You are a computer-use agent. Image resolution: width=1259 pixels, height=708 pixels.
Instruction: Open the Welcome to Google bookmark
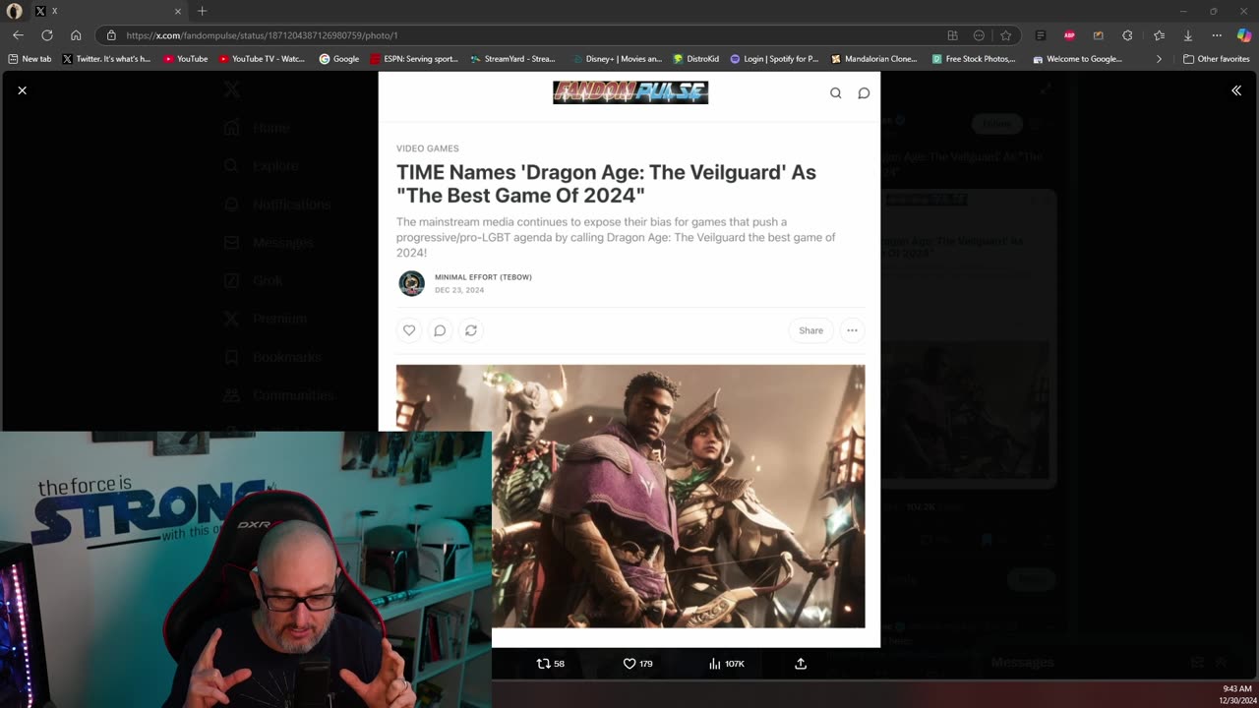pos(1077,59)
